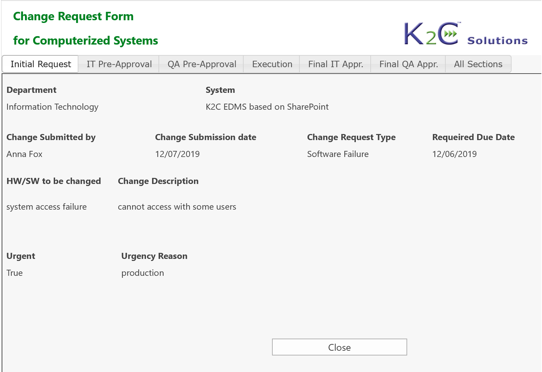The height and width of the screenshot is (372, 542).
Task: Show the All Sections tab
Action: point(478,64)
